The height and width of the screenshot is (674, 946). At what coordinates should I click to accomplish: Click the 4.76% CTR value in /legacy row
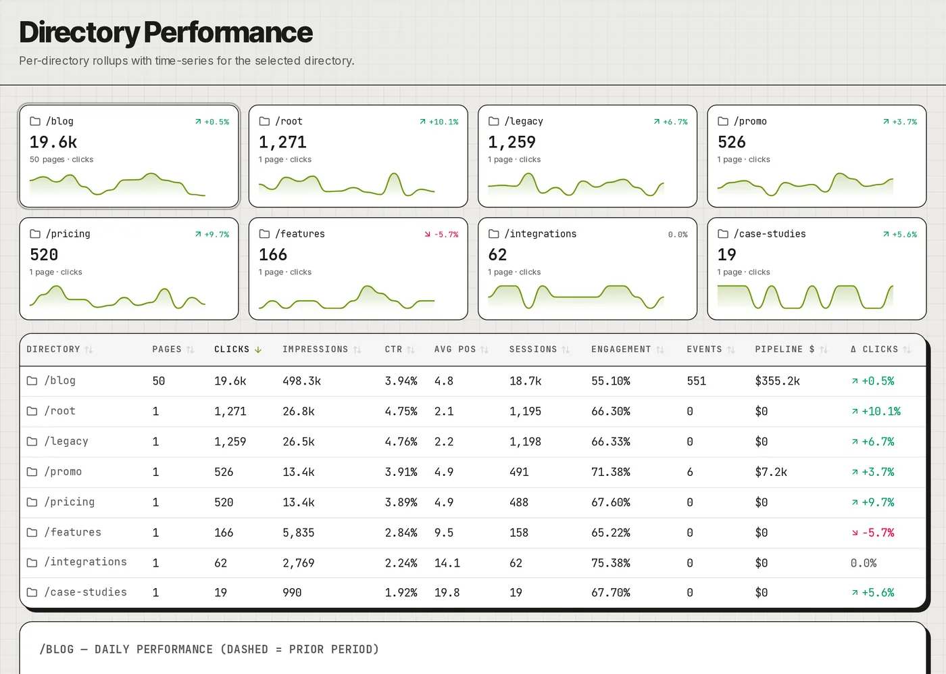pyautogui.click(x=401, y=441)
